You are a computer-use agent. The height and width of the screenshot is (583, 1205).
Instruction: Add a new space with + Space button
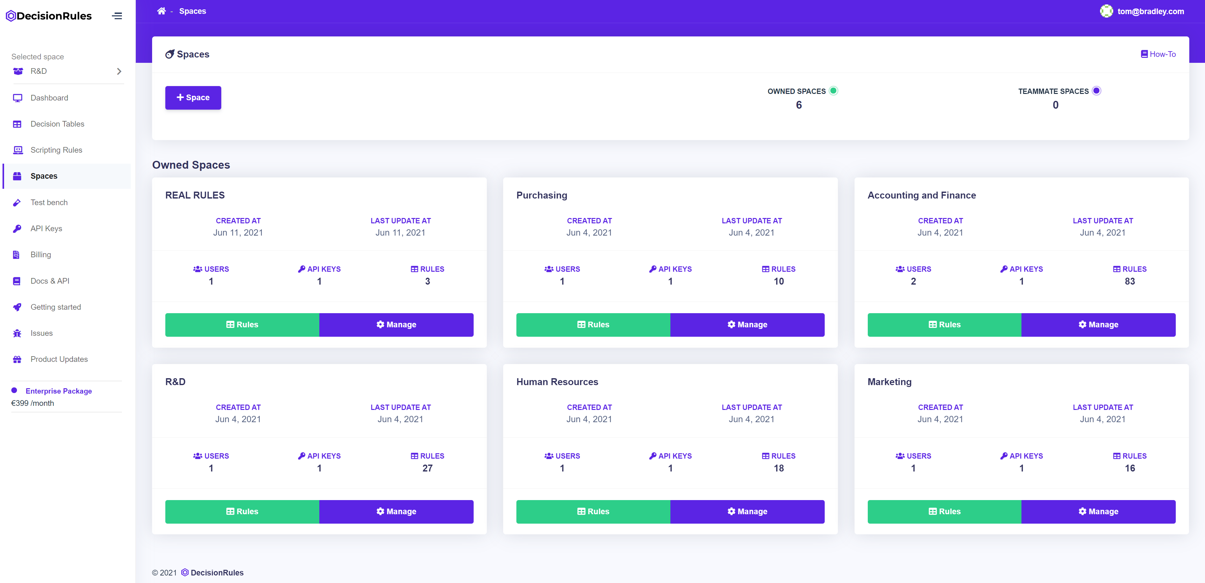coord(193,98)
